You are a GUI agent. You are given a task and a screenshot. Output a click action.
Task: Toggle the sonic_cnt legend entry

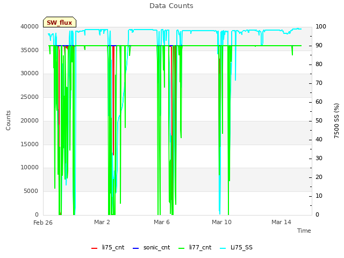[x=152, y=248]
